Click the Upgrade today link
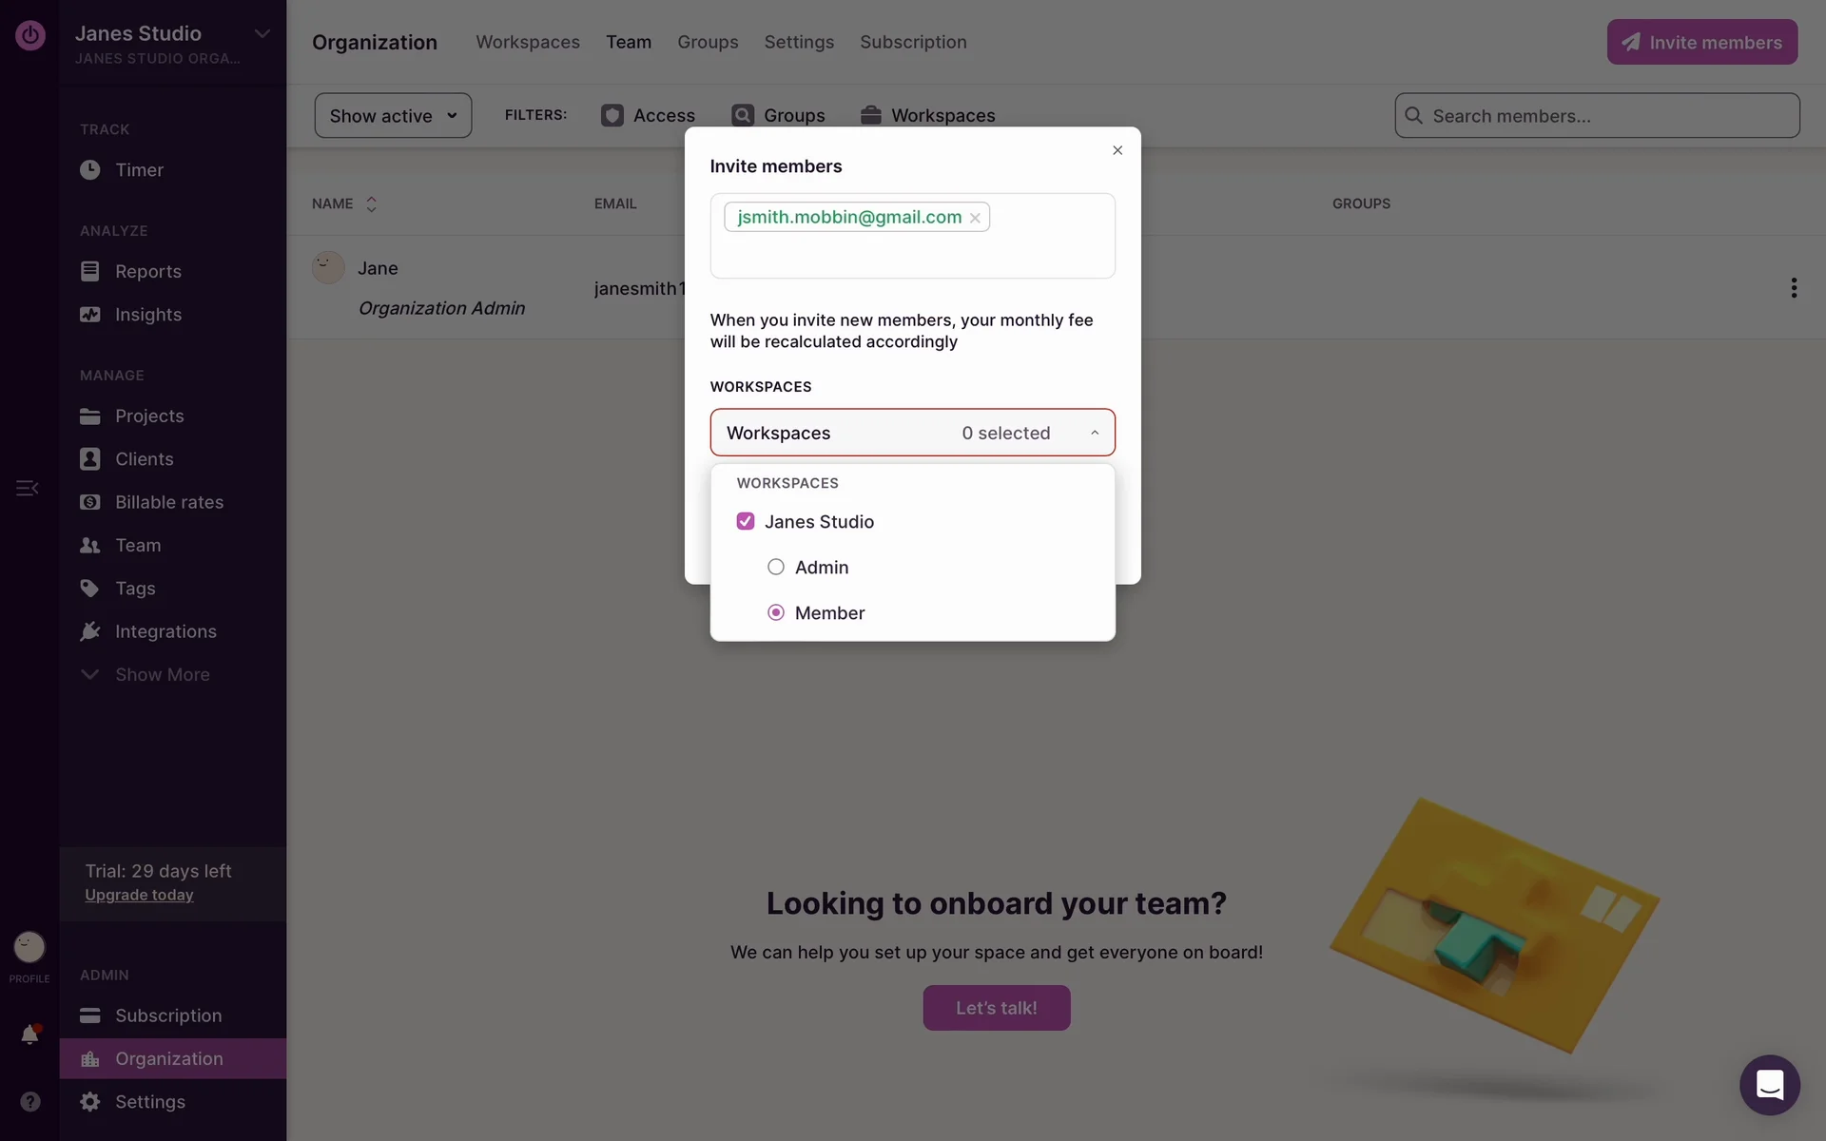This screenshot has height=1141, width=1826. [139, 896]
